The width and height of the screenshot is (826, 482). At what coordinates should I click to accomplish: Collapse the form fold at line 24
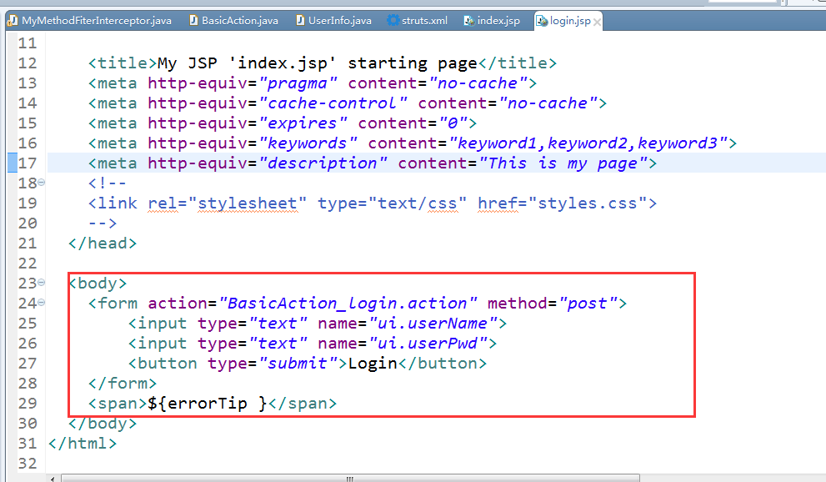tap(41, 303)
